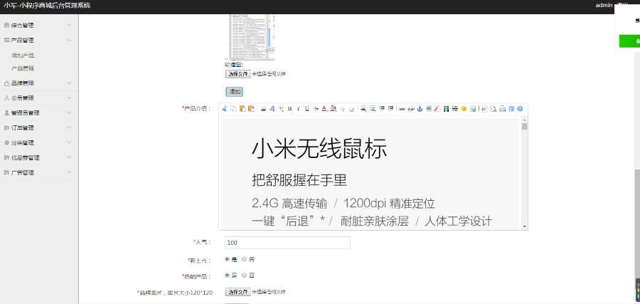
Task: Click the Paste icon in the editor toolbar
Action: tap(242, 109)
